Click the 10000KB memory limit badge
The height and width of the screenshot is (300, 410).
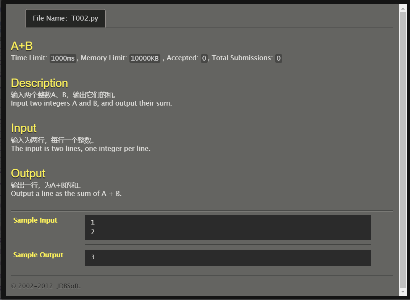pos(144,58)
